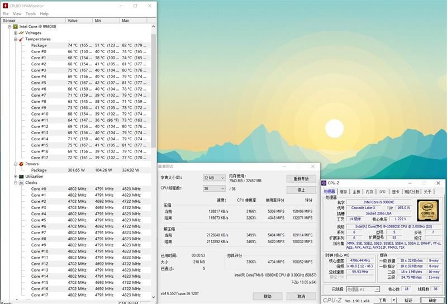Collapse the Powers node
This screenshot has width=447, height=304.
pyautogui.click(x=16, y=164)
